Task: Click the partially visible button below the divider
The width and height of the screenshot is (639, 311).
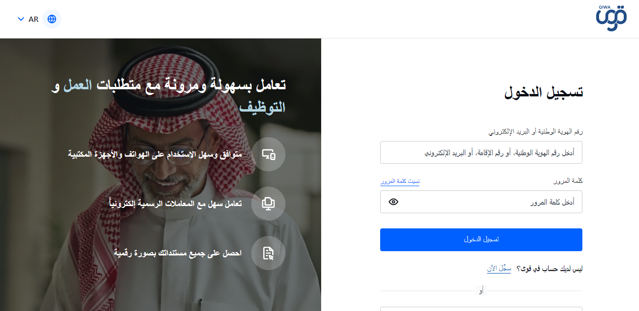Action: coord(481,309)
